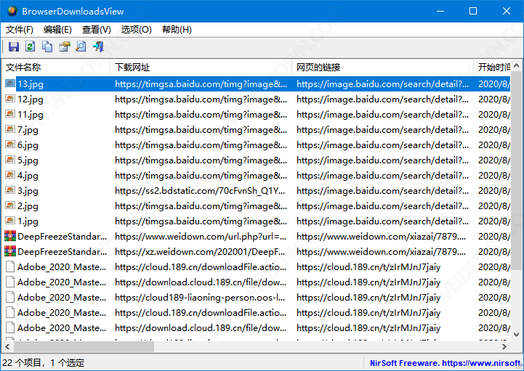Screen dimensions: 524x371
Task: Click the image icon beside 11.jpg
Action: point(10,114)
